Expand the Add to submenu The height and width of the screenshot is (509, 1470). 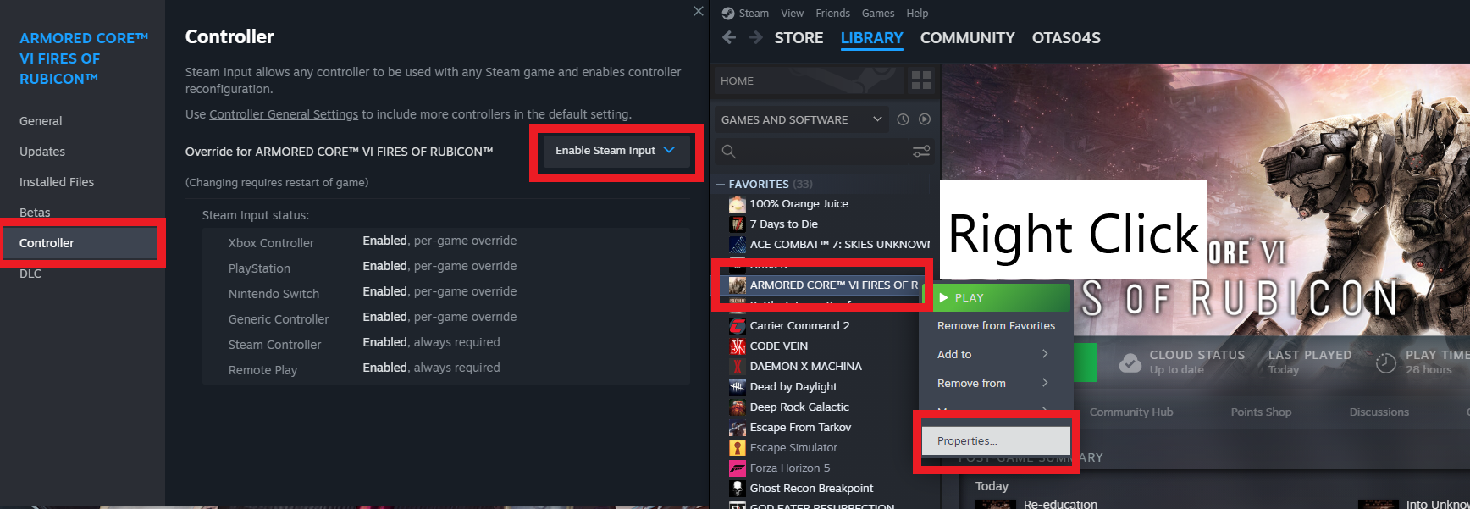[996, 354]
